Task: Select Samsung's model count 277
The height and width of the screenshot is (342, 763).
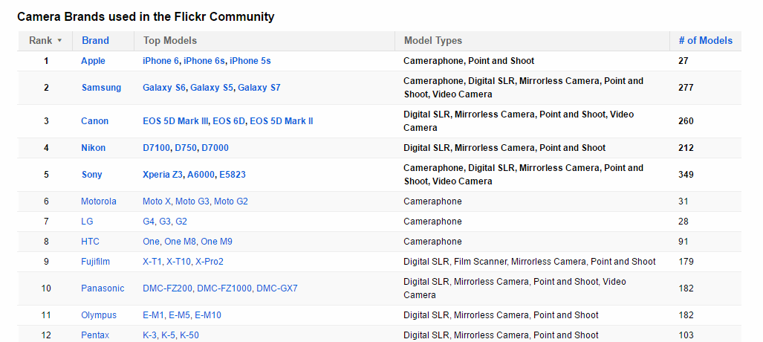Action: tap(686, 88)
